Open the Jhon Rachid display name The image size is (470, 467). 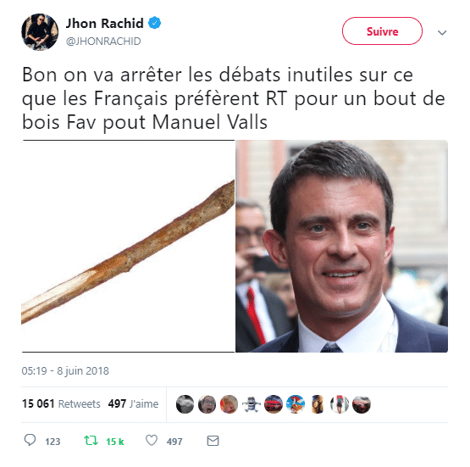(x=105, y=23)
